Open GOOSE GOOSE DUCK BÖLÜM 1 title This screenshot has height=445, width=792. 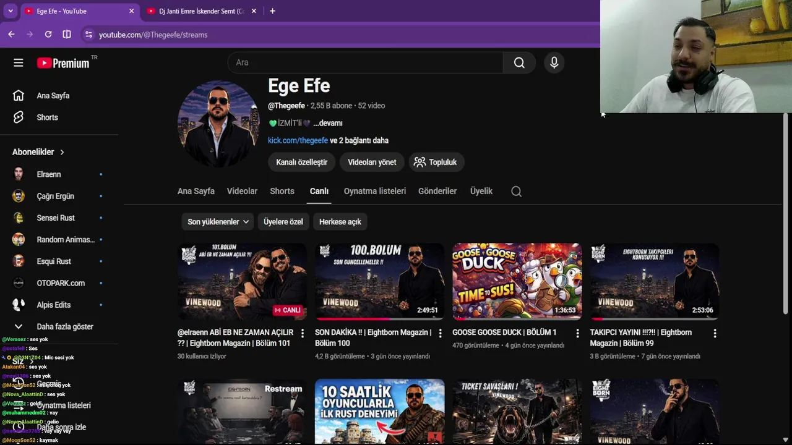504,333
